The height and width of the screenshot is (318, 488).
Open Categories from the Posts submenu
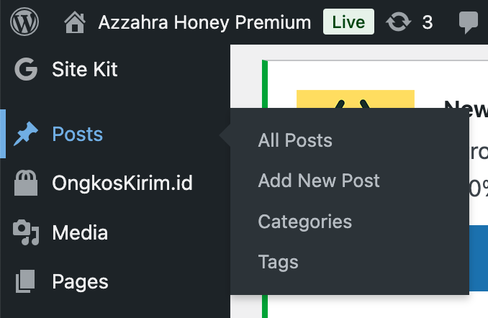(x=305, y=221)
